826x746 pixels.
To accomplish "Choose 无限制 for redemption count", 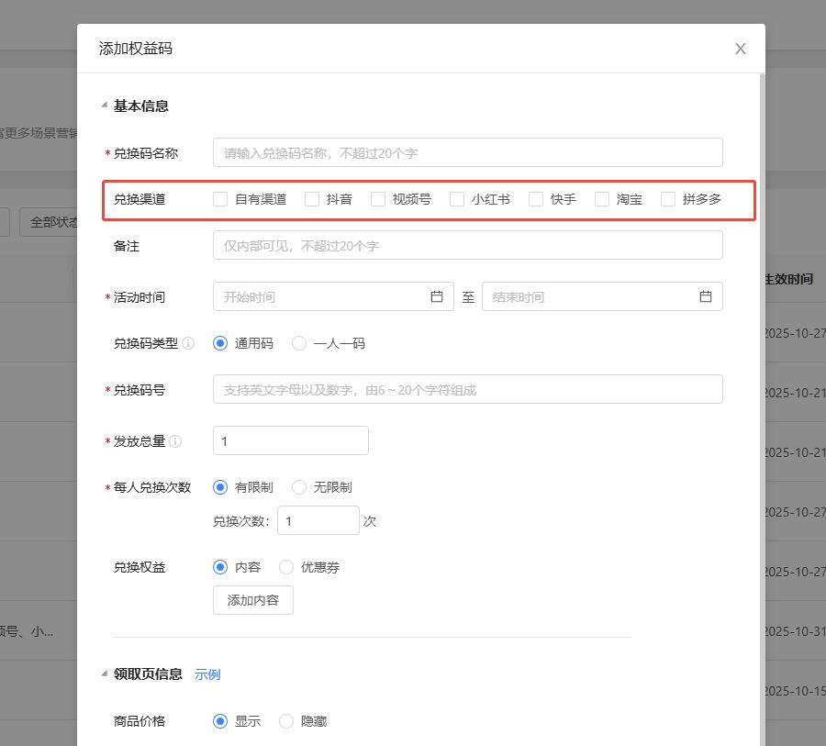I will tap(299, 487).
